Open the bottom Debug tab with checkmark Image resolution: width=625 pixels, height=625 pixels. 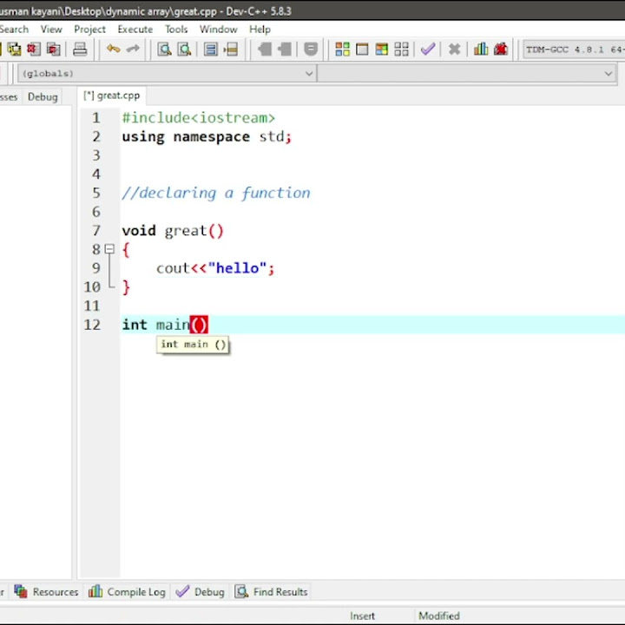click(x=201, y=591)
